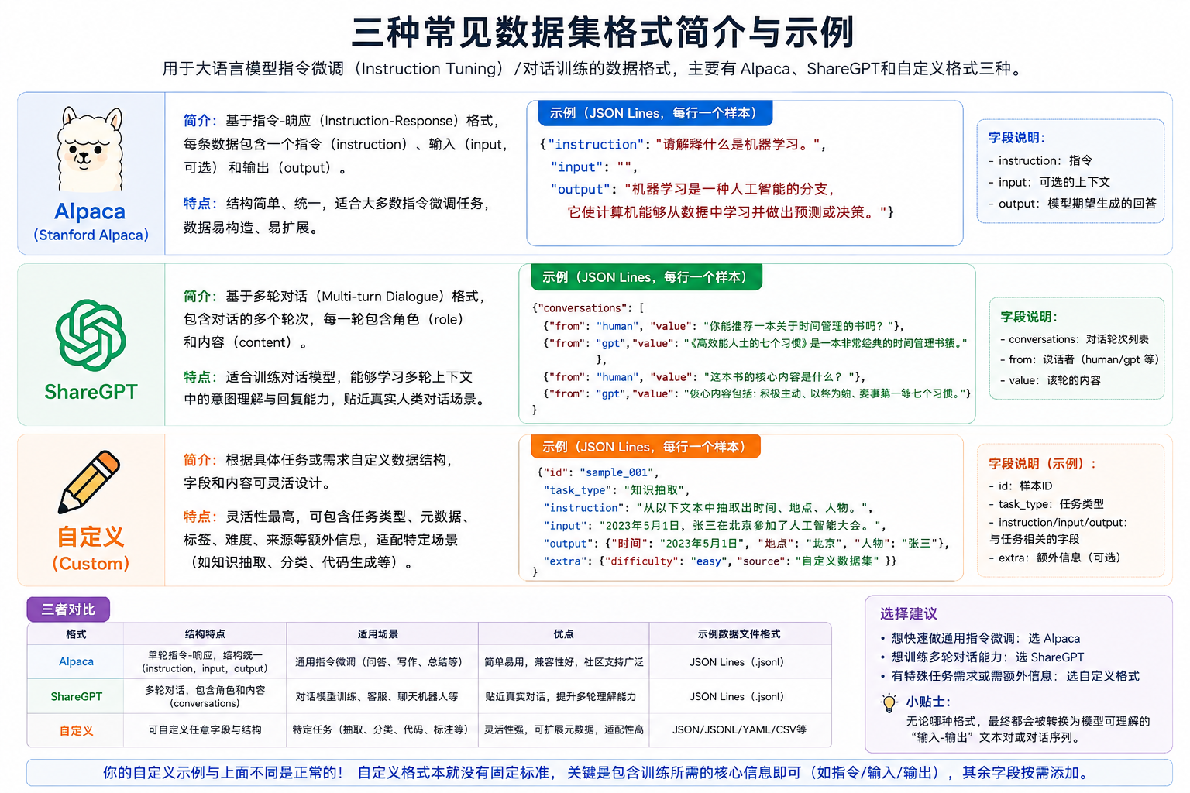The height and width of the screenshot is (793, 1190).
Task: Click the 选择建议 heading
Action: [909, 614]
